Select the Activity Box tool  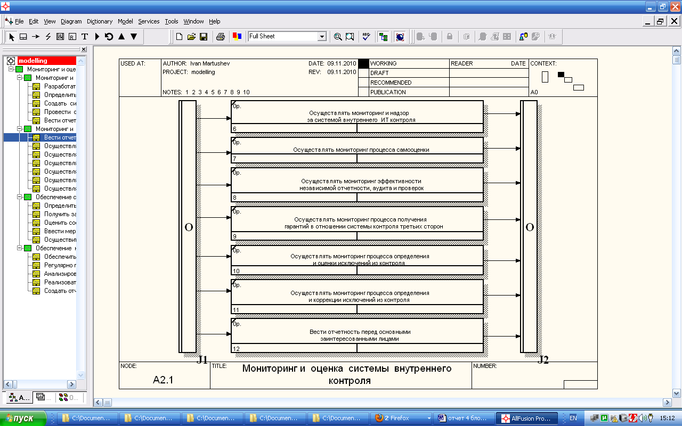(x=23, y=37)
